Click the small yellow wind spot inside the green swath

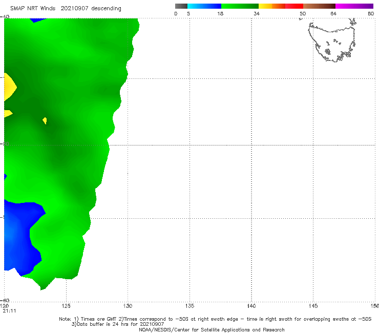[45, 121]
